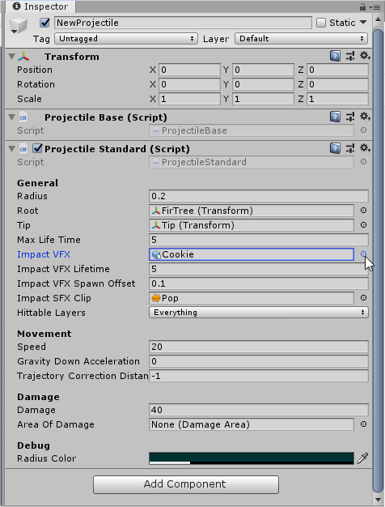The width and height of the screenshot is (385, 507).
Task: Enable the Static checkbox
Action: [x=321, y=23]
